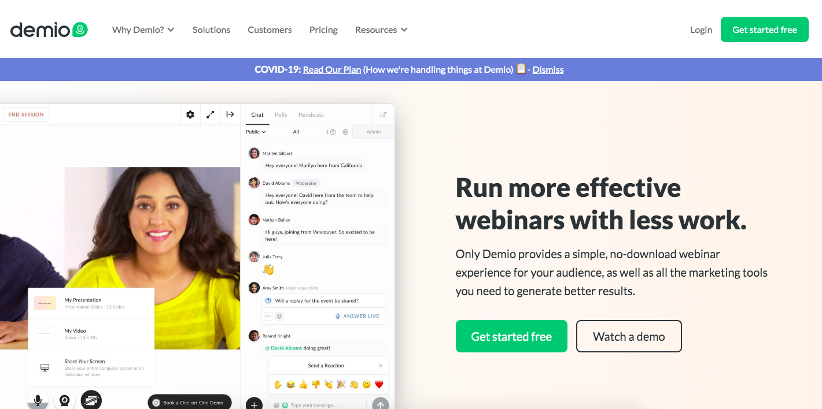Open the webinar settings gear
Screen dimensions: 822x409
pos(190,114)
